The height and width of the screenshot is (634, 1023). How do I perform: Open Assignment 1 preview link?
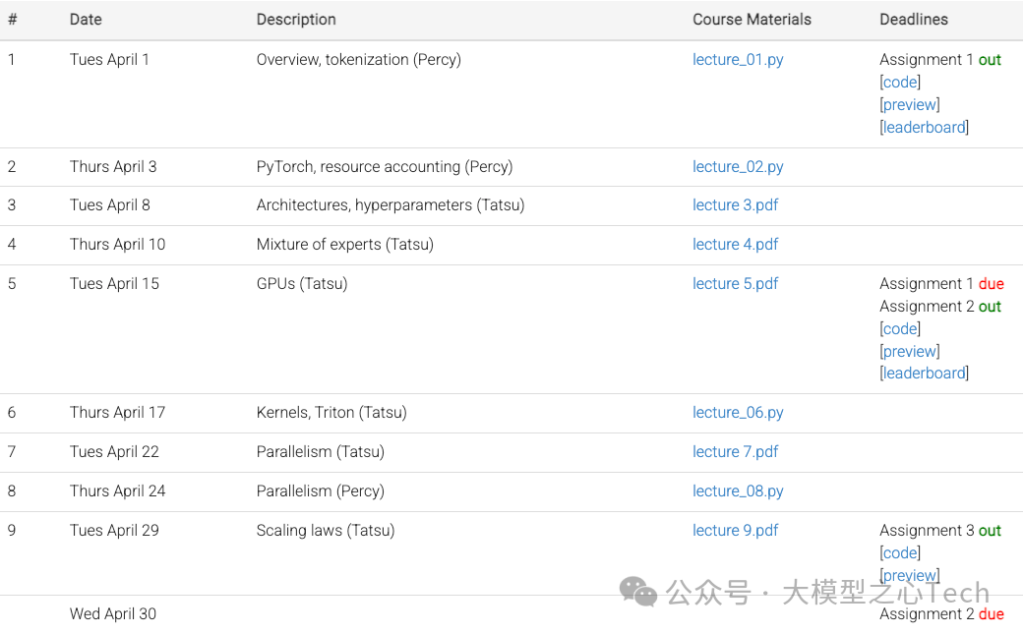click(910, 105)
